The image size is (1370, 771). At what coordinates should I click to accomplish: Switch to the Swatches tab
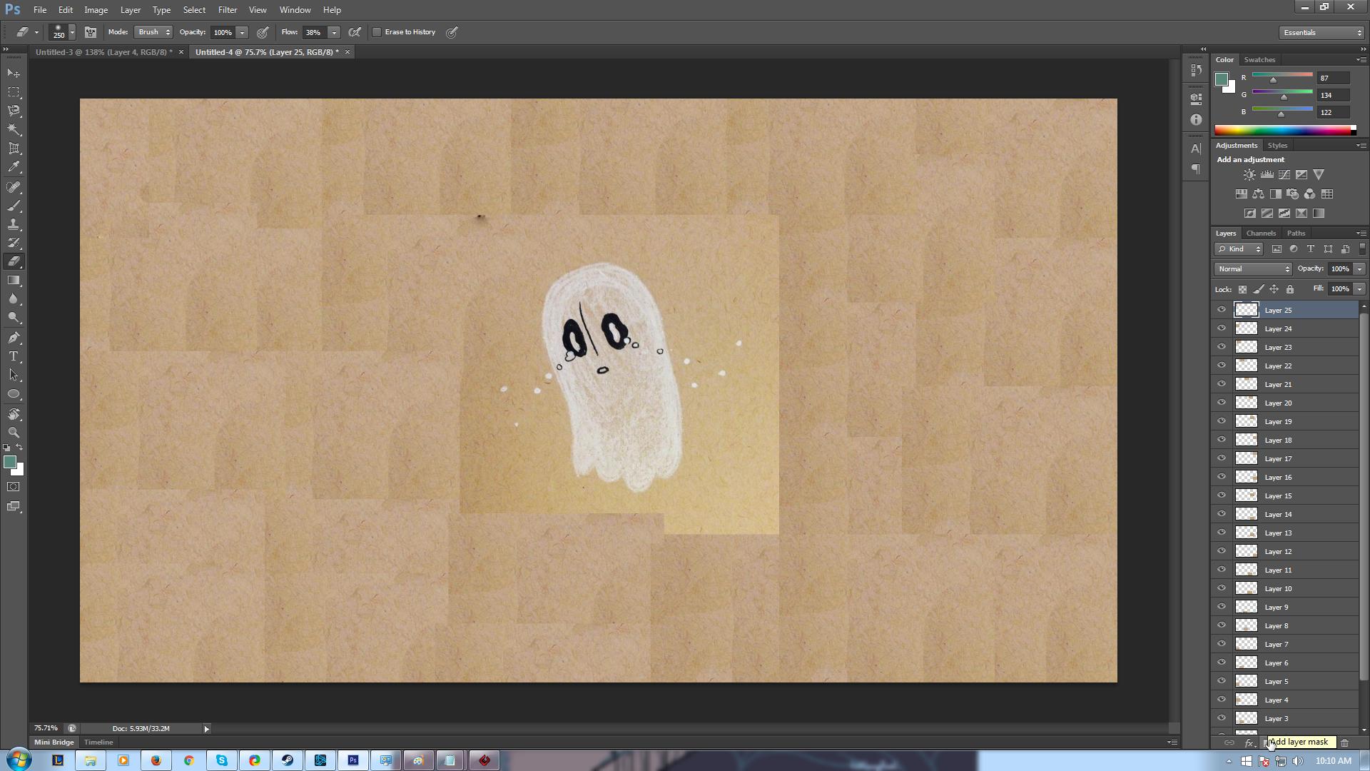1259,60
